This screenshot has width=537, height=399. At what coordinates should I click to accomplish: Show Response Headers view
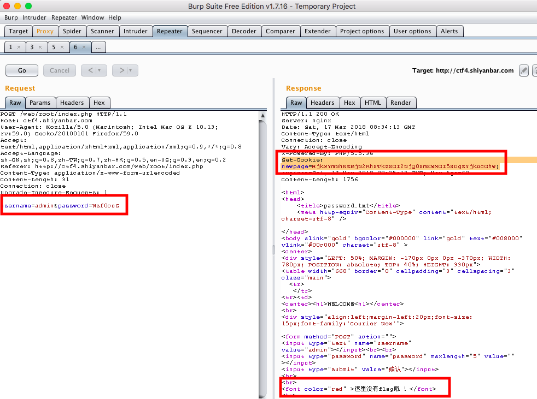[322, 103]
